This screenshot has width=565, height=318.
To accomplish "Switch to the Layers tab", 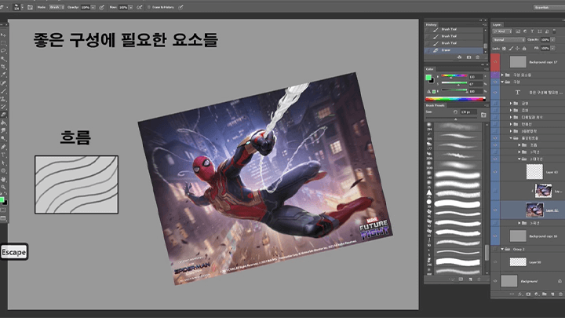I will [498, 25].
